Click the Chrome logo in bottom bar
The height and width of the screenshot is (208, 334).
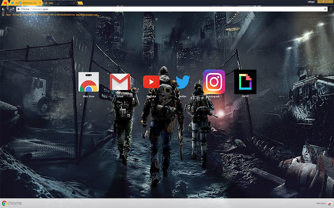coord(11,203)
